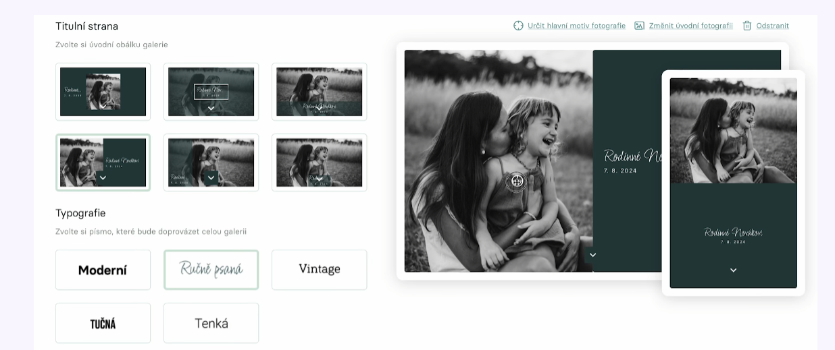
Task: Select the highlighted cover with photo left, dark panel right
Action: pyautogui.click(x=103, y=163)
